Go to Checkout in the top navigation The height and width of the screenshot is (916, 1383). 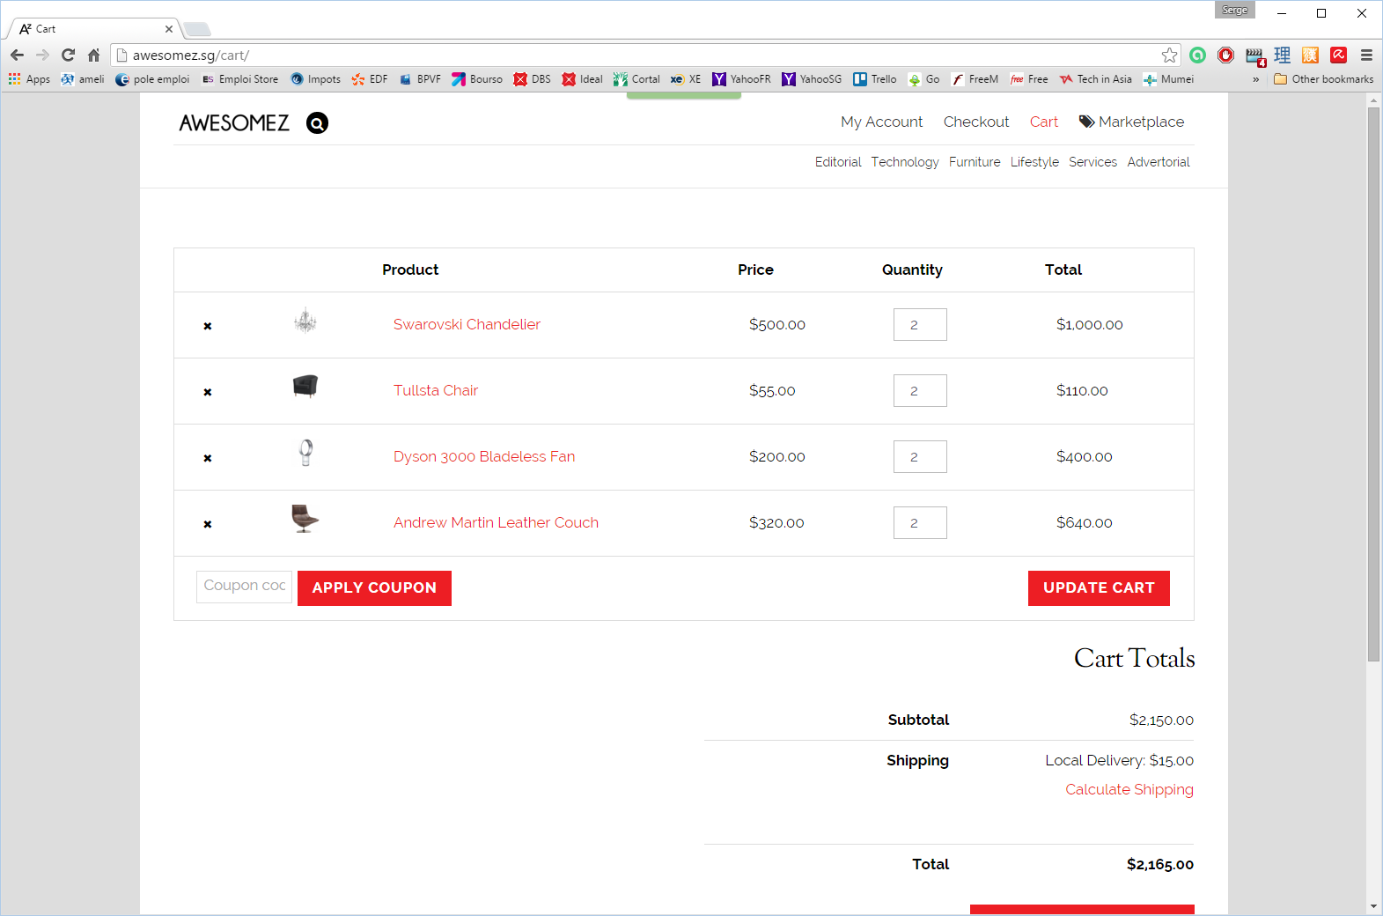point(976,122)
